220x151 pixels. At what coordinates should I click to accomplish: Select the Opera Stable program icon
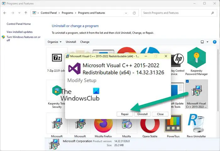(150, 126)
